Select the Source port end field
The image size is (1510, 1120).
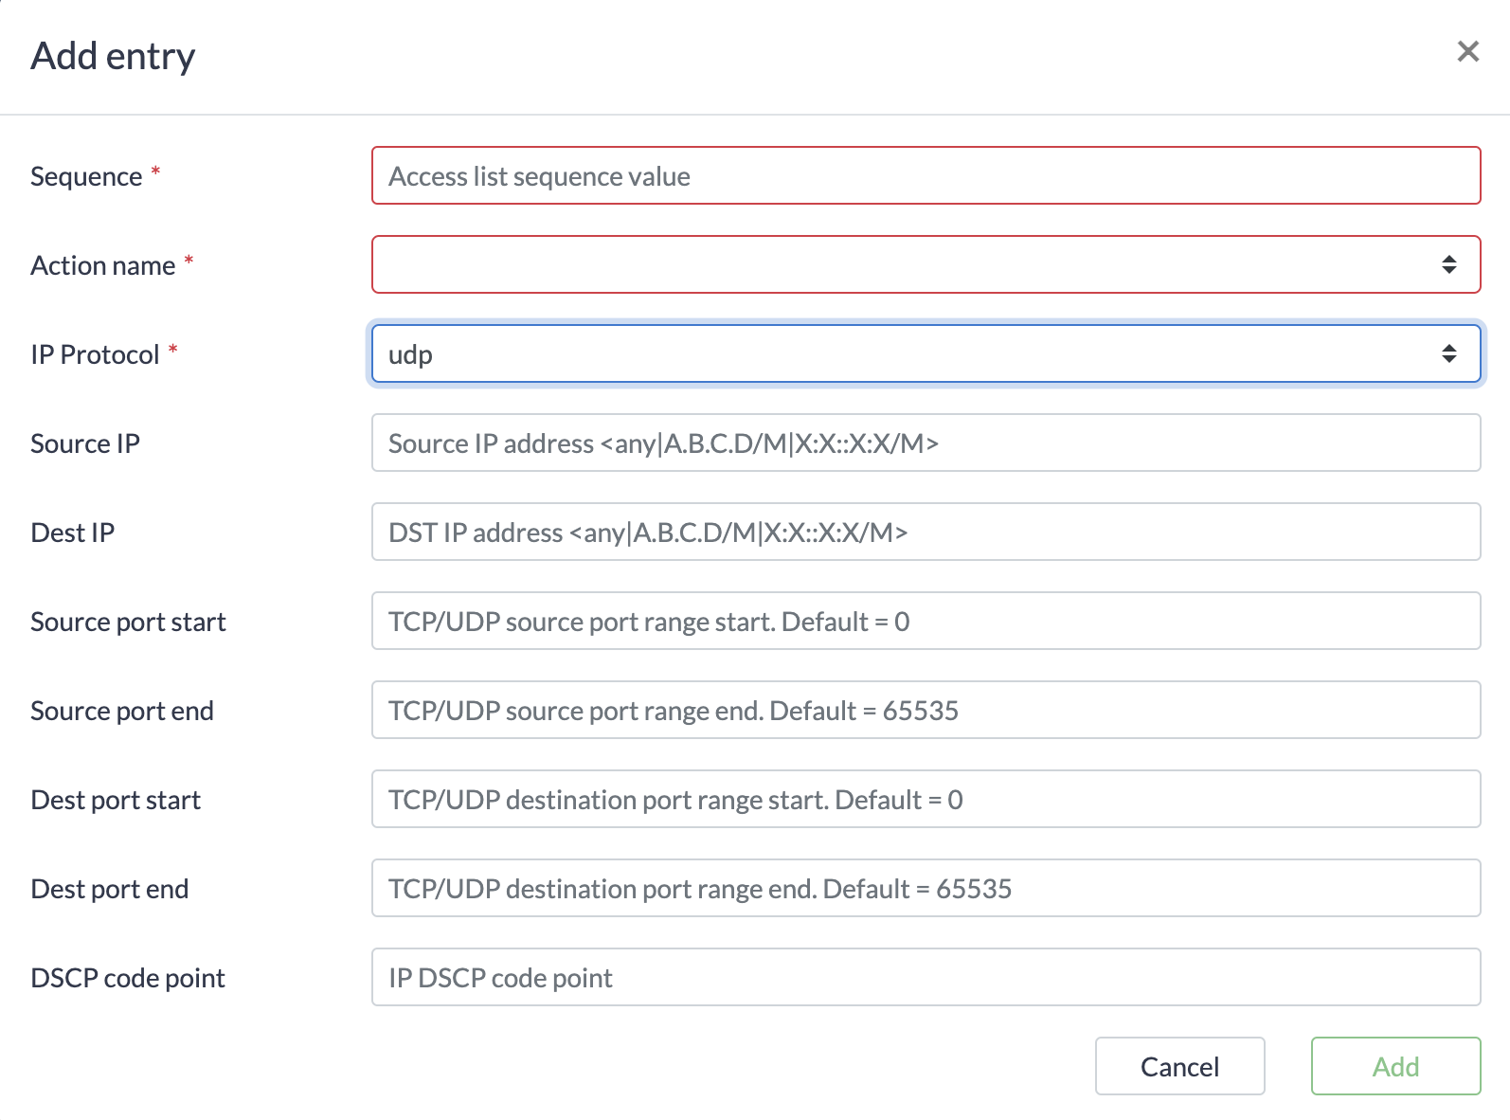pos(925,711)
